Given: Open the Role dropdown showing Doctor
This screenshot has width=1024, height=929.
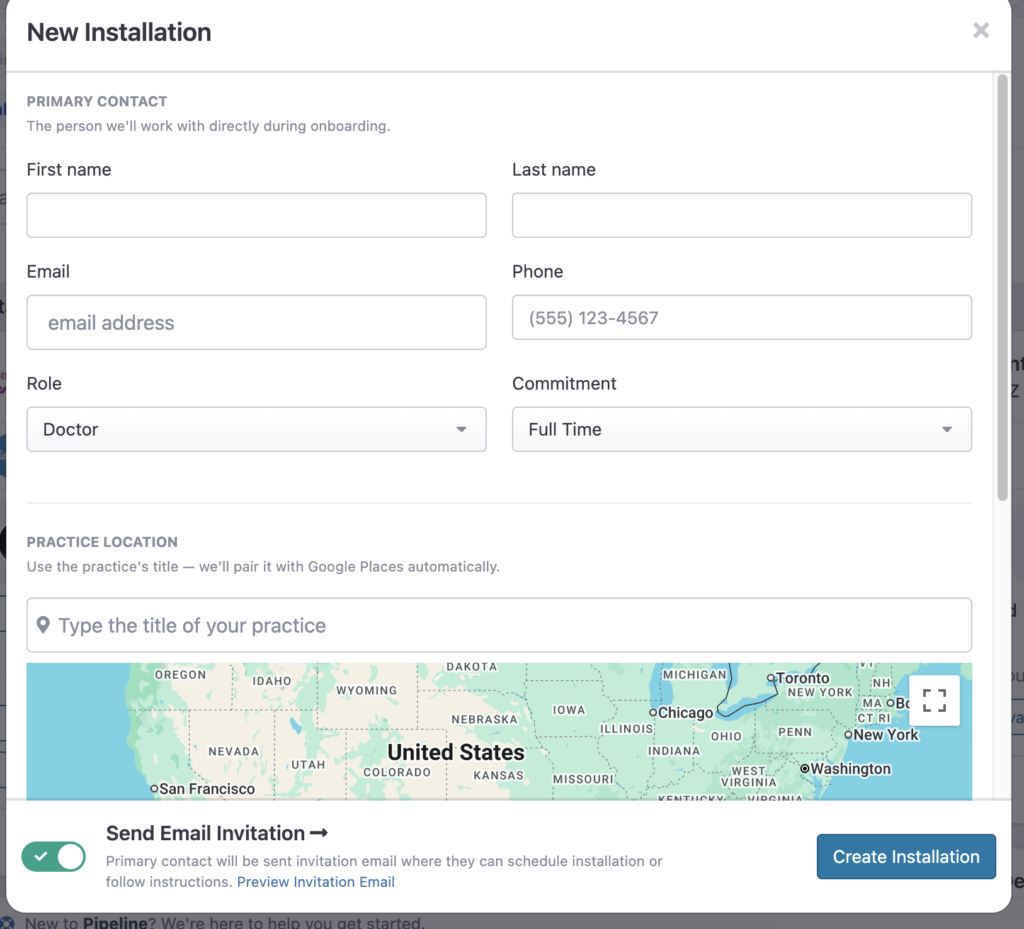Looking at the screenshot, I should click(x=256, y=429).
